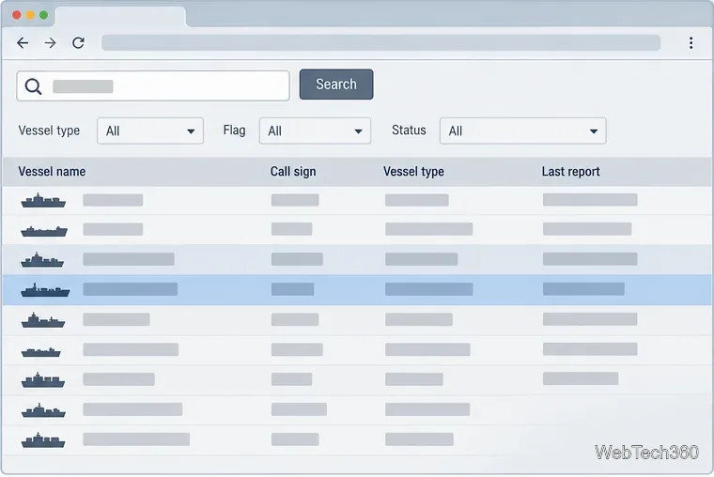Click the macOS red close window button
714x477 pixels.
click(17, 15)
